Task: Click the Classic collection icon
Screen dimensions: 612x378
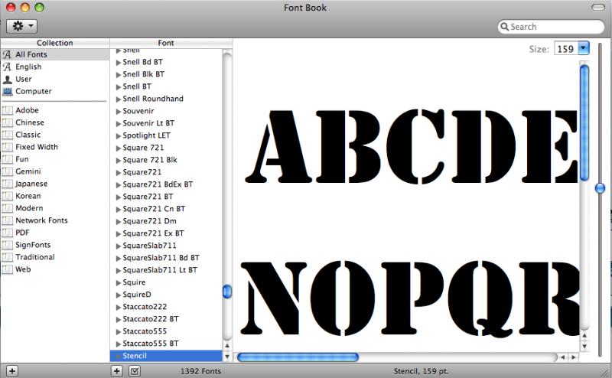Action: pos(8,135)
